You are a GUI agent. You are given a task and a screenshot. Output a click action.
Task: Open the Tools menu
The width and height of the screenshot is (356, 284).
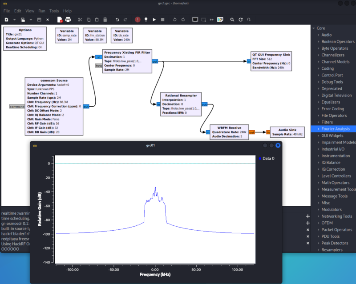(x=54, y=11)
